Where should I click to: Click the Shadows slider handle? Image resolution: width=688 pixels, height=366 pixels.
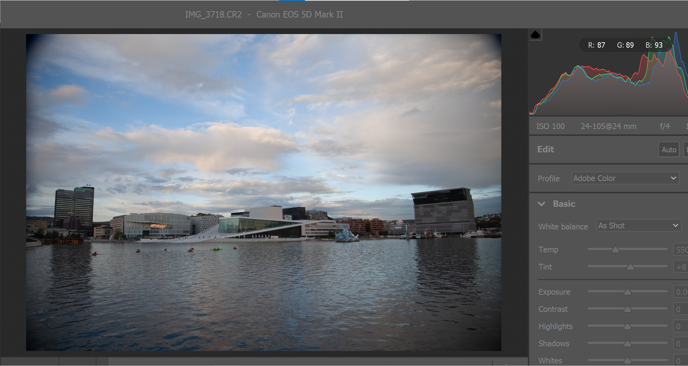click(627, 343)
